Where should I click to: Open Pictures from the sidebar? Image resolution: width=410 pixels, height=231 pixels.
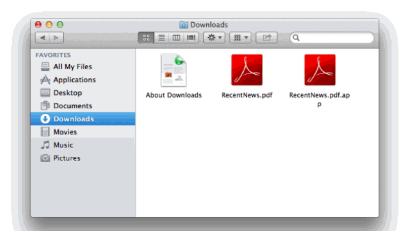pyautogui.click(x=67, y=158)
